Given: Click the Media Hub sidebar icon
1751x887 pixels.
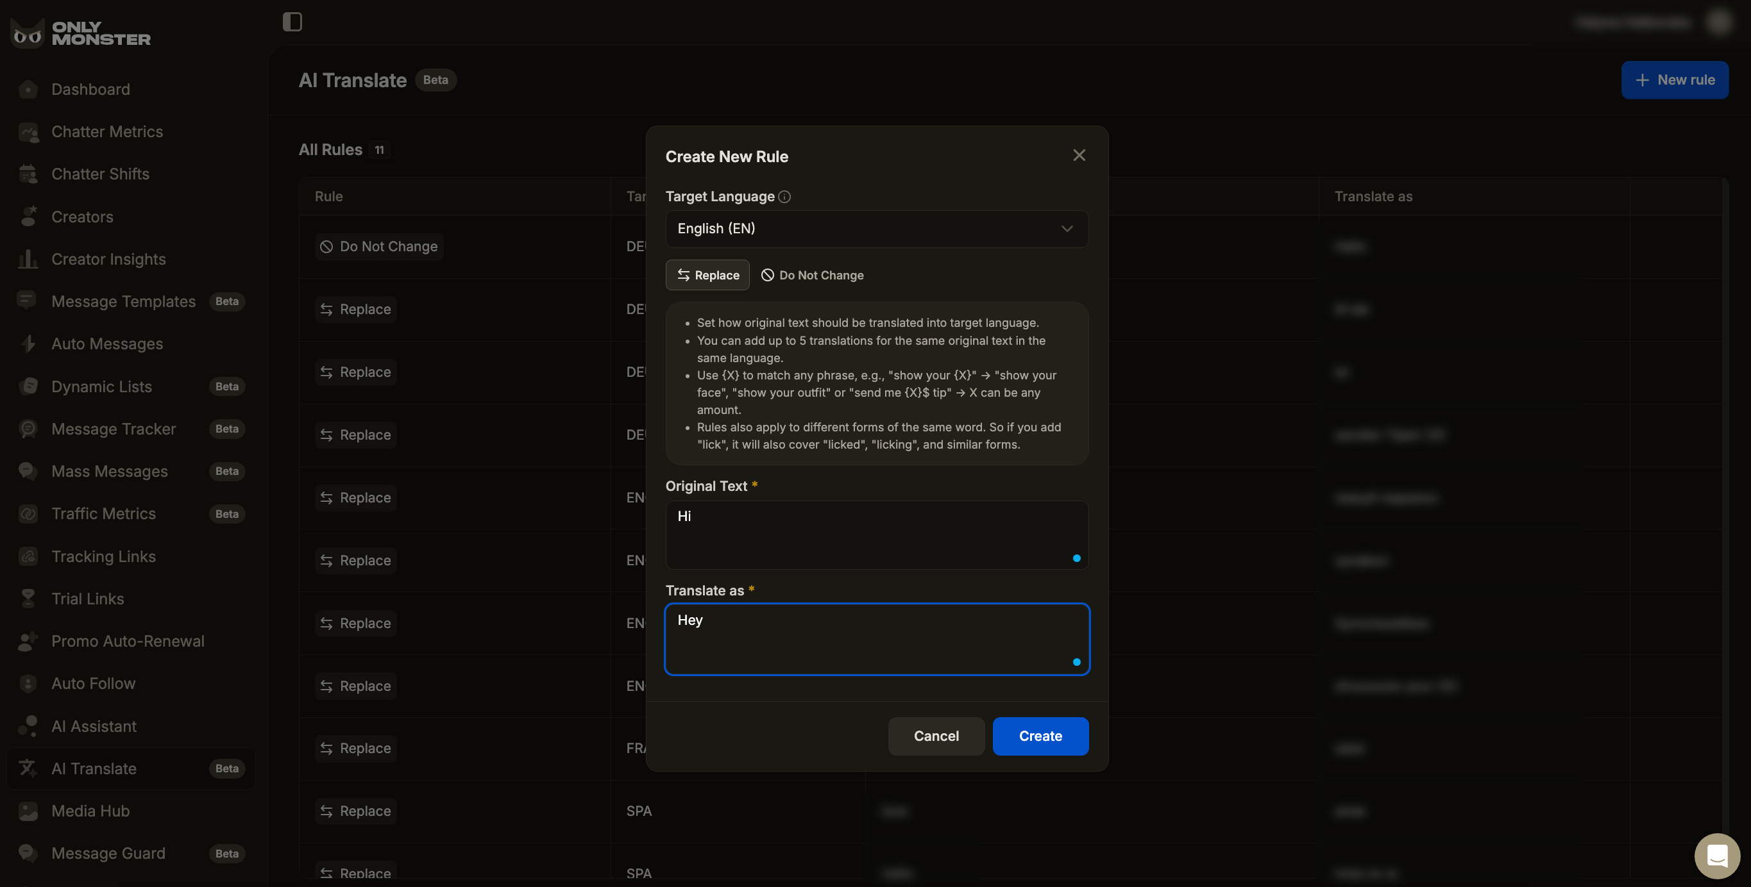Looking at the screenshot, I should coord(28,811).
